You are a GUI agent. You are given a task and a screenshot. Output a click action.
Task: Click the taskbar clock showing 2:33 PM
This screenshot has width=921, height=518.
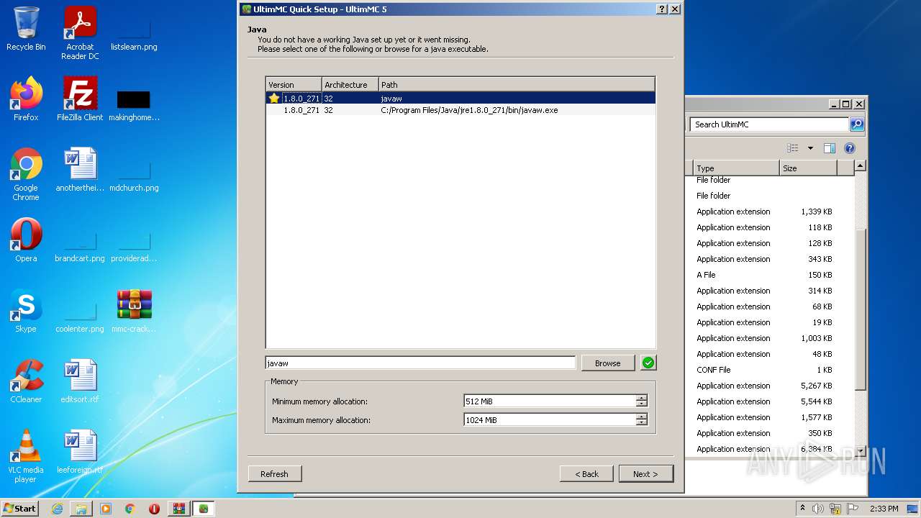point(884,509)
